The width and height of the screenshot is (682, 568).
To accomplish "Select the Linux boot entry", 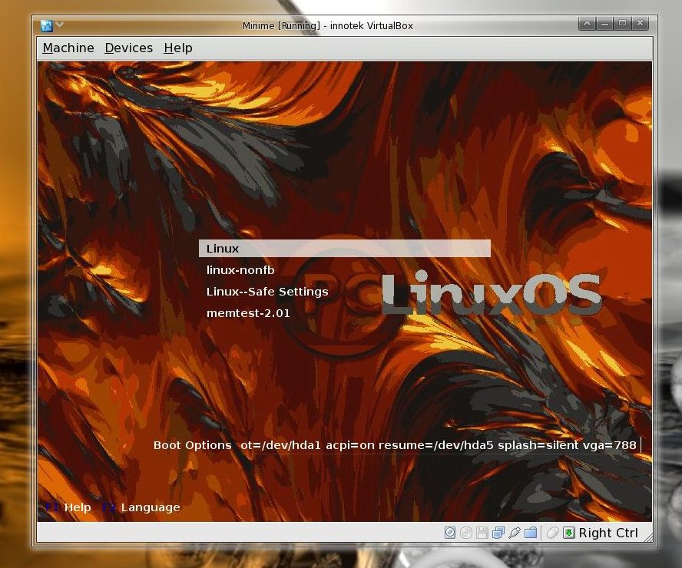I will tap(345, 249).
